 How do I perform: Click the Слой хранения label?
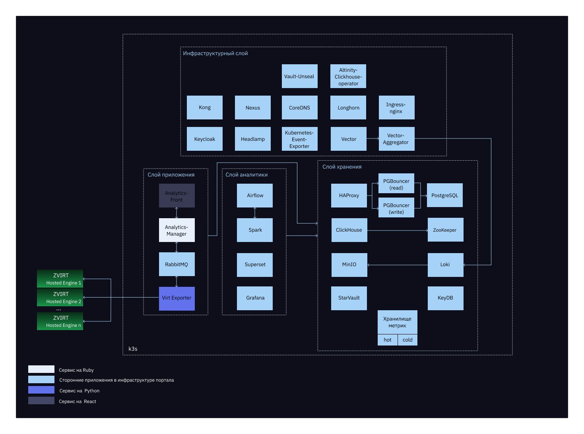[x=342, y=167]
